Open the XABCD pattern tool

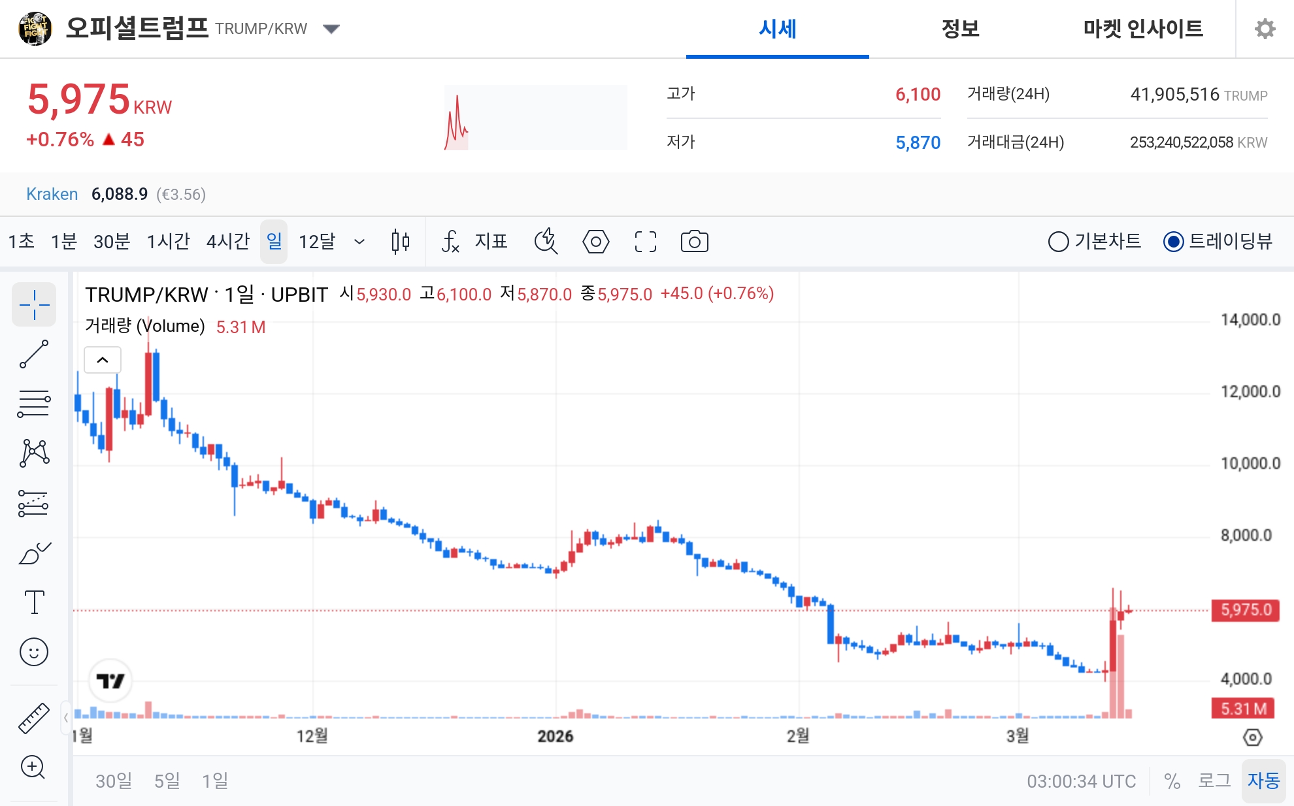click(x=34, y=451)
